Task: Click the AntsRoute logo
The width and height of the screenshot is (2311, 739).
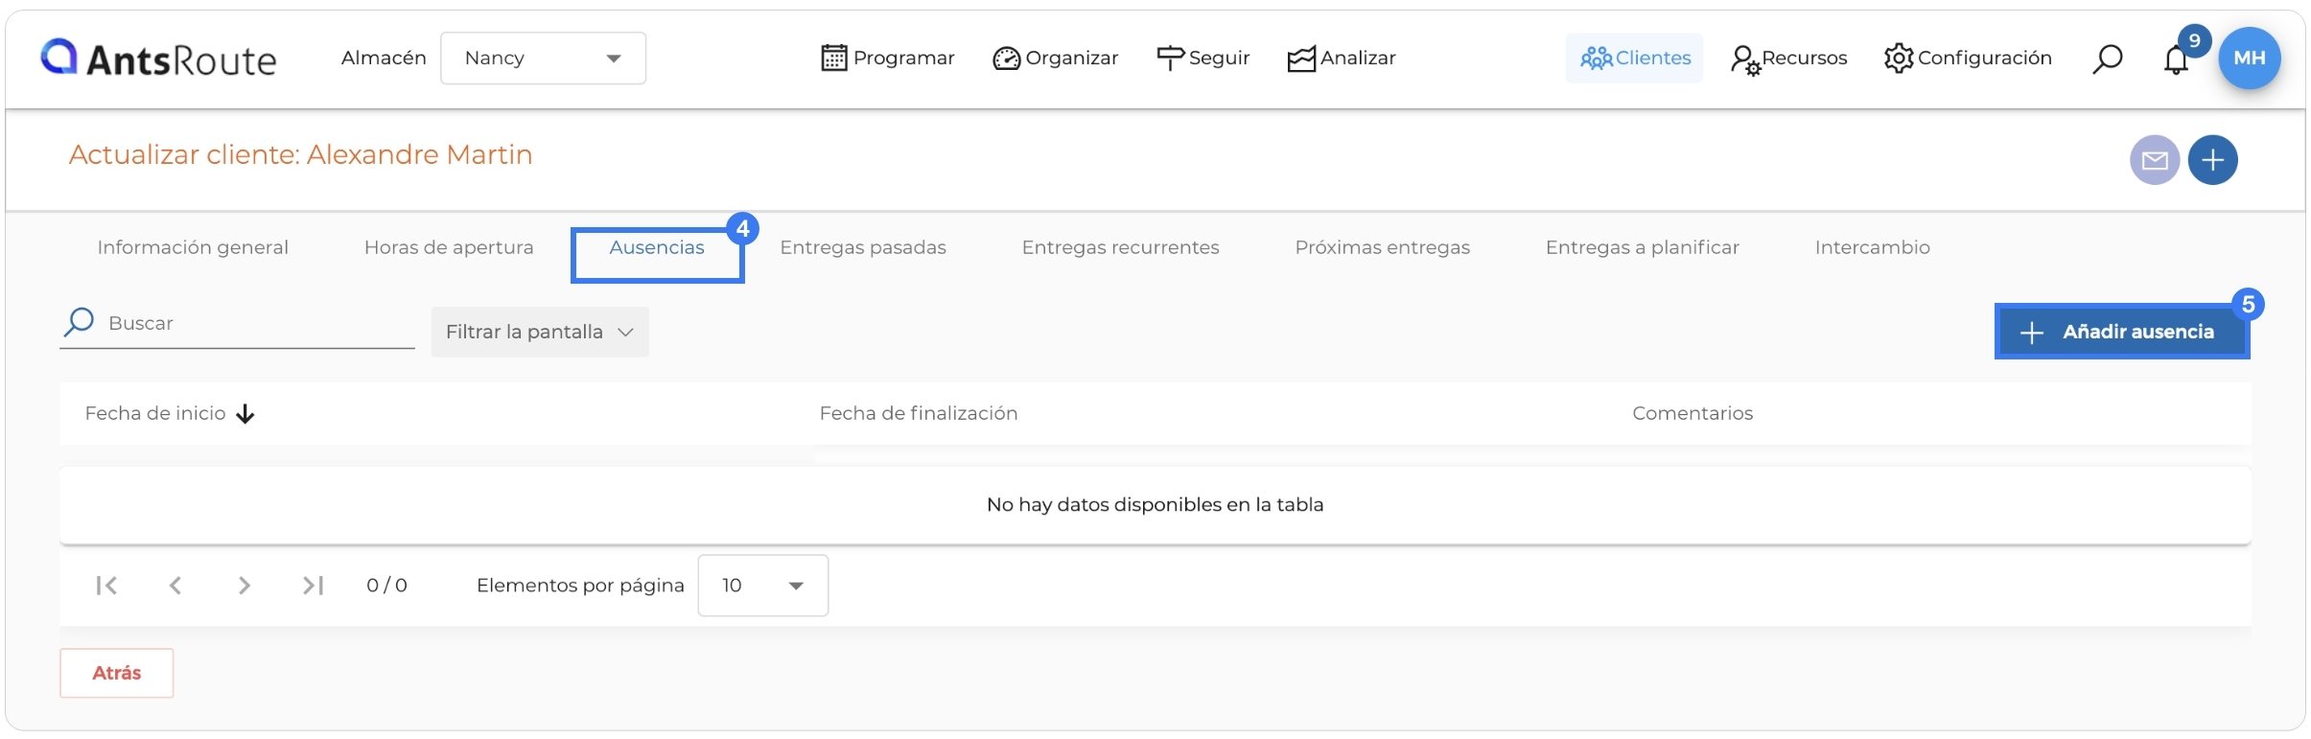Action: tap(158, 58)
